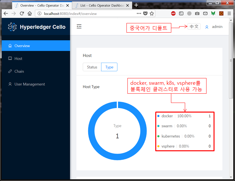235x181 pixels.
Task: Close the Overview browser tab
Action: (68, 5)
